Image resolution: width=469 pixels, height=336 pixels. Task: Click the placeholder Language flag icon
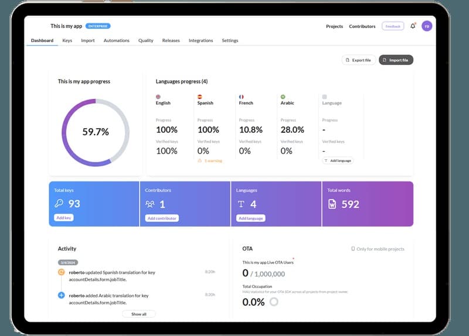click(x=324, y=97)
